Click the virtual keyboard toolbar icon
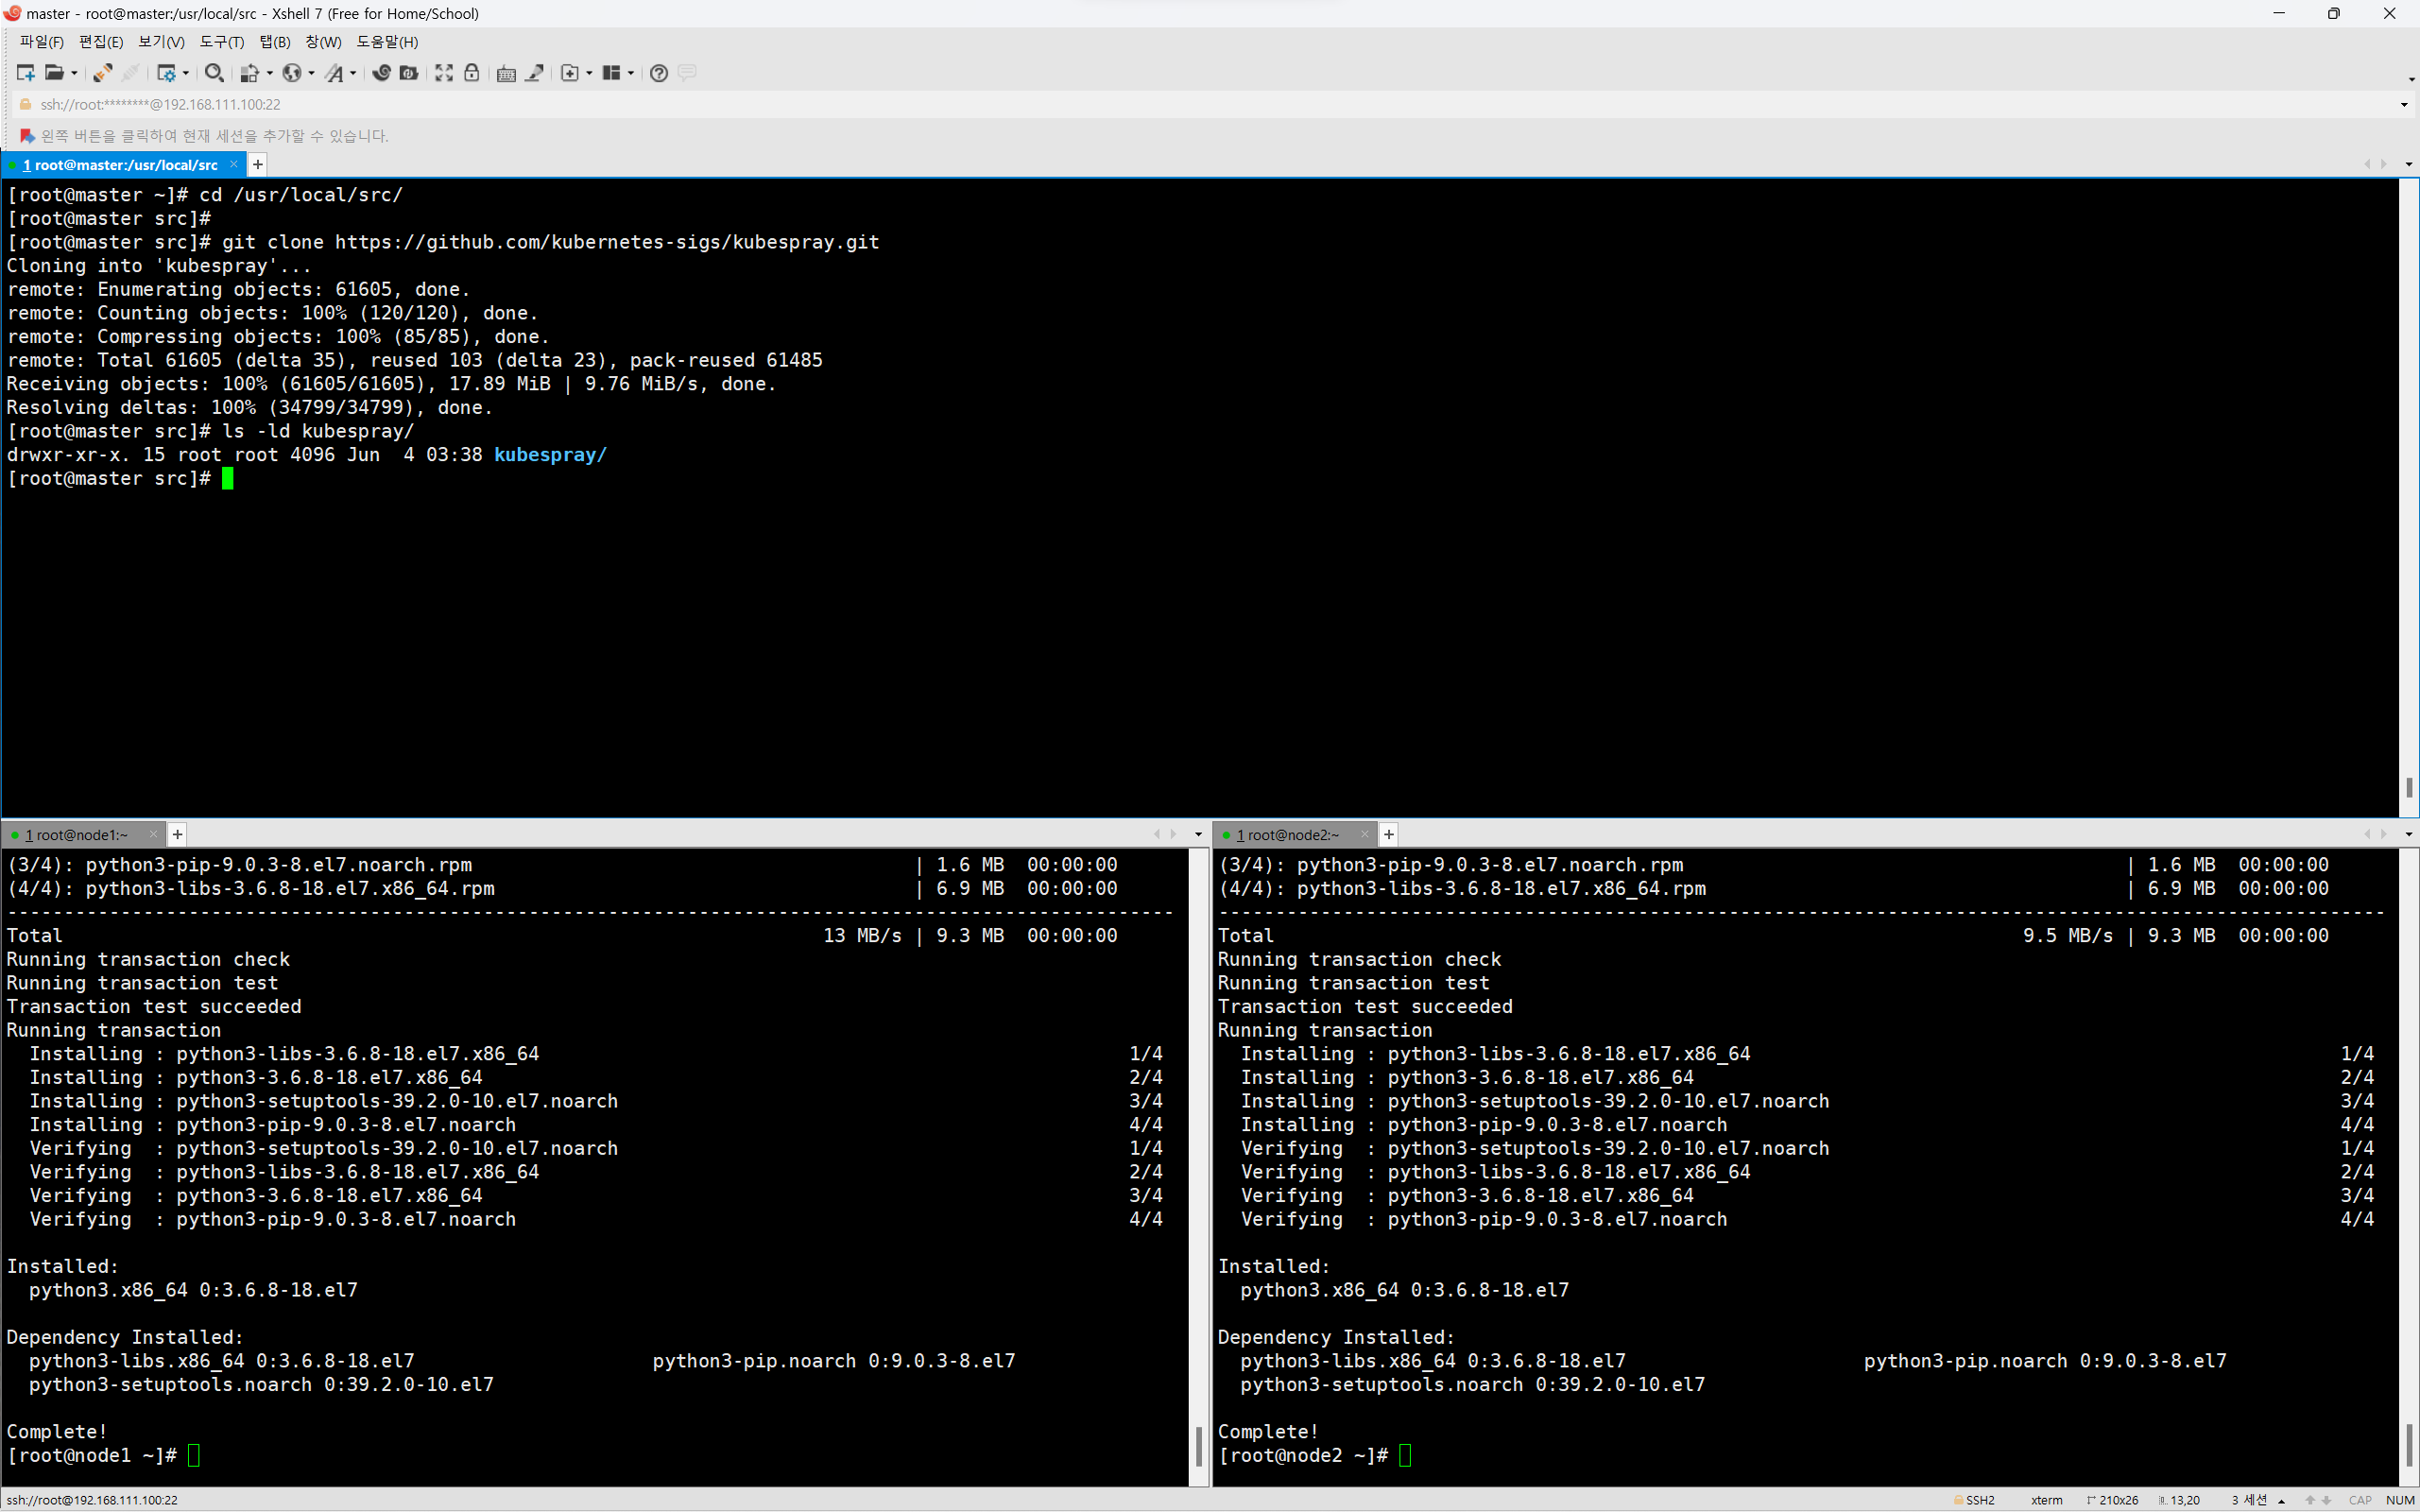The image size is (2420, 1512). pos(506,73)
